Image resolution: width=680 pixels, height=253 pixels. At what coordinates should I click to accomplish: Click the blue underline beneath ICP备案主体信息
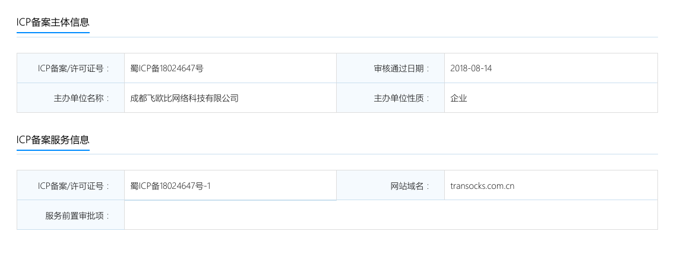(53, 33)
